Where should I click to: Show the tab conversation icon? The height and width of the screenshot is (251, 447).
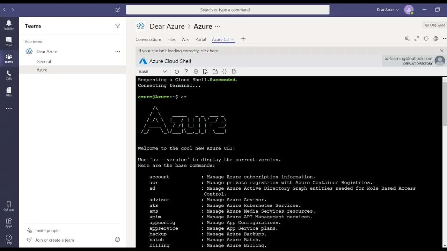point(407,39)
